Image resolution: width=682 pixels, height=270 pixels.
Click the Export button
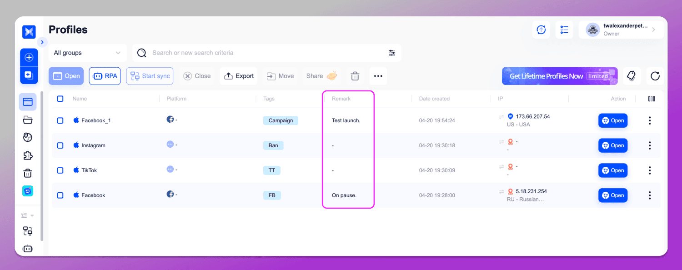[x=239, y=76]
